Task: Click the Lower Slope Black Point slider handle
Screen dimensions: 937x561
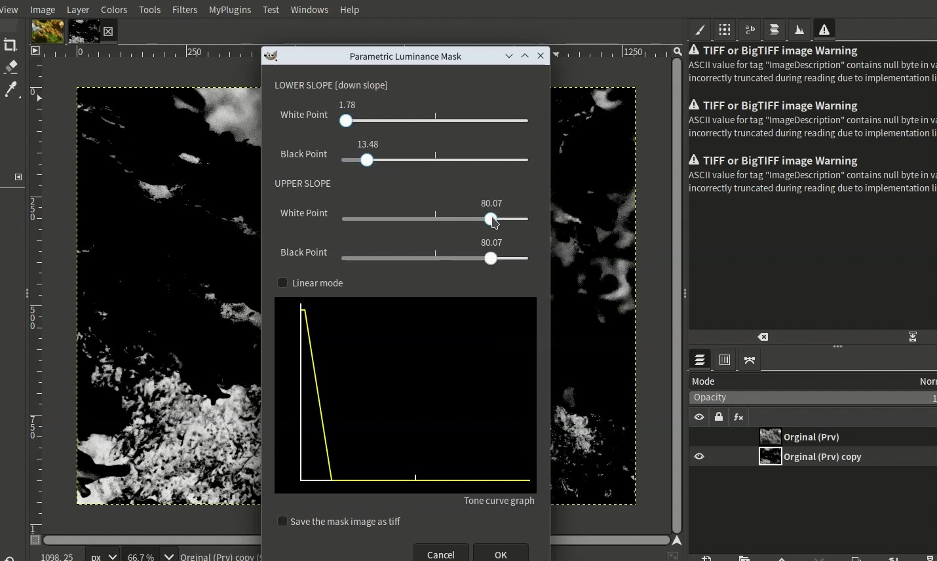Action: point(367,160)
